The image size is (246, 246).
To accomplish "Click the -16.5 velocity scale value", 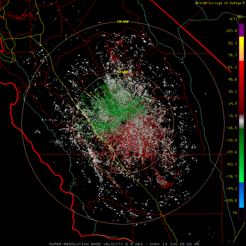I will [x=232, y=128].
